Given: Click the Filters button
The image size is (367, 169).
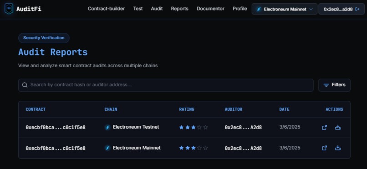Looking at the screenshot, I should pyautogui.click(x=335, y=85).
